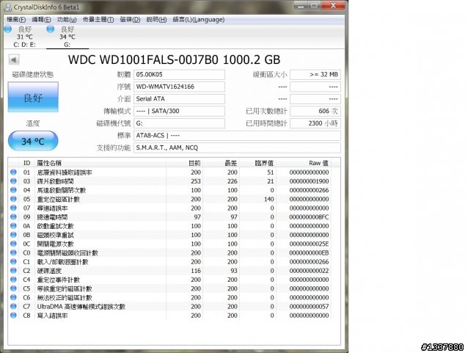Select raw value 0000000000EB

(x=309, y=253)
